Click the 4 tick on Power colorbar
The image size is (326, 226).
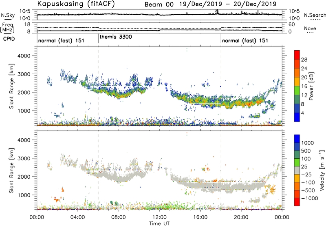click(302, 113)
